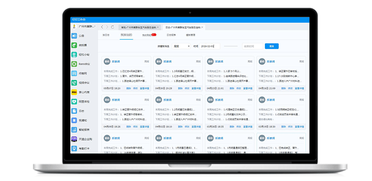Click the 微投票 voting sidebar icon

coord(74,45)
